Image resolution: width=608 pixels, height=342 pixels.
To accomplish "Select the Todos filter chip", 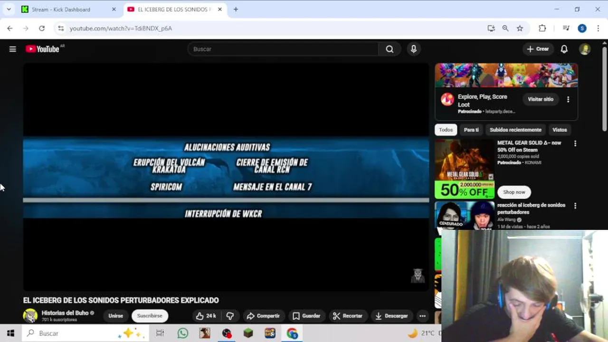I will (446, 130).
